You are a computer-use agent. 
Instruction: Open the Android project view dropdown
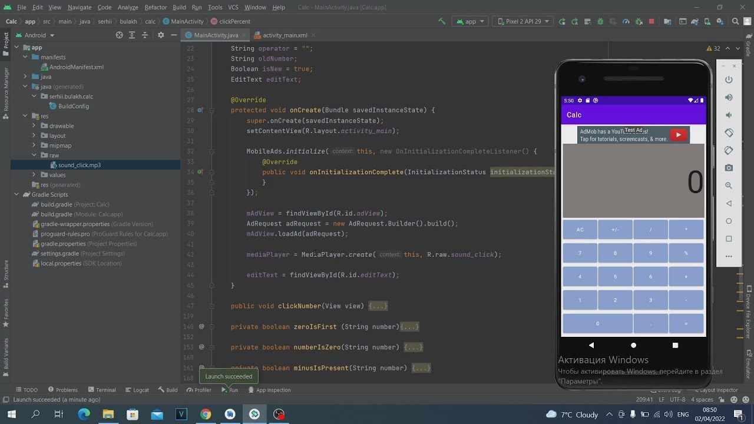click(x=35, y=35)
